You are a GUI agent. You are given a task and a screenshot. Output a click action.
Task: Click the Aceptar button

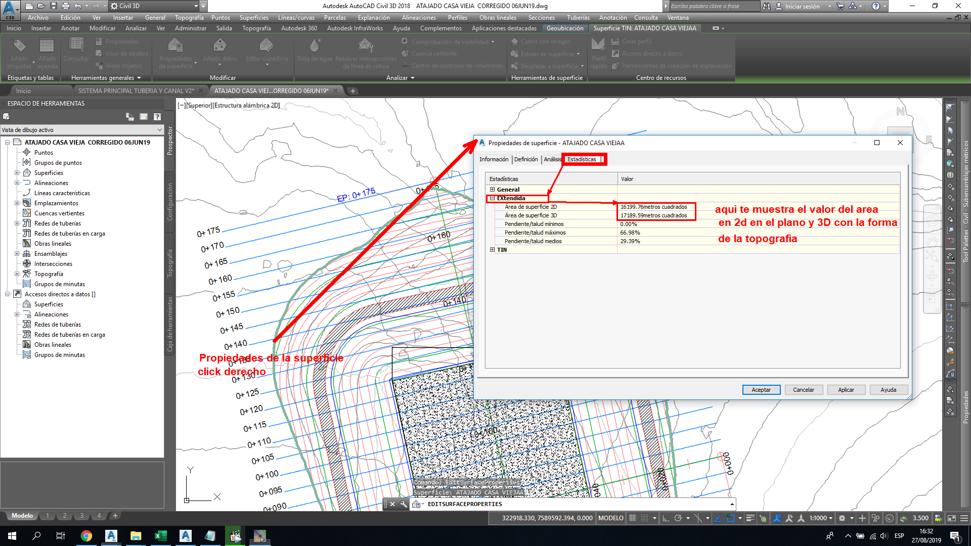(761, 390)
